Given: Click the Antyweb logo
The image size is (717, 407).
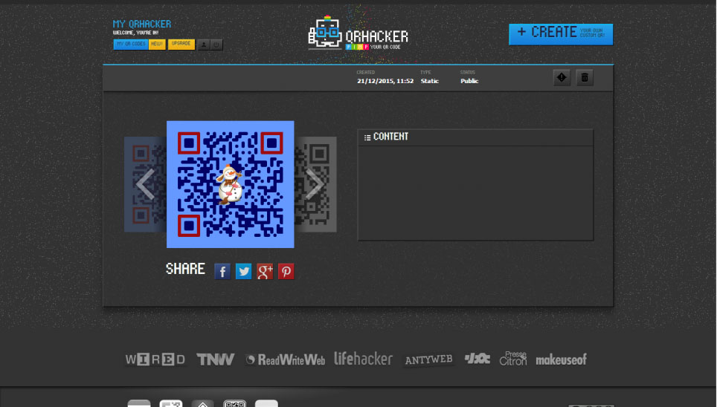Looking at the screenshot, I should pyautogui.click(x=428, y=360).
